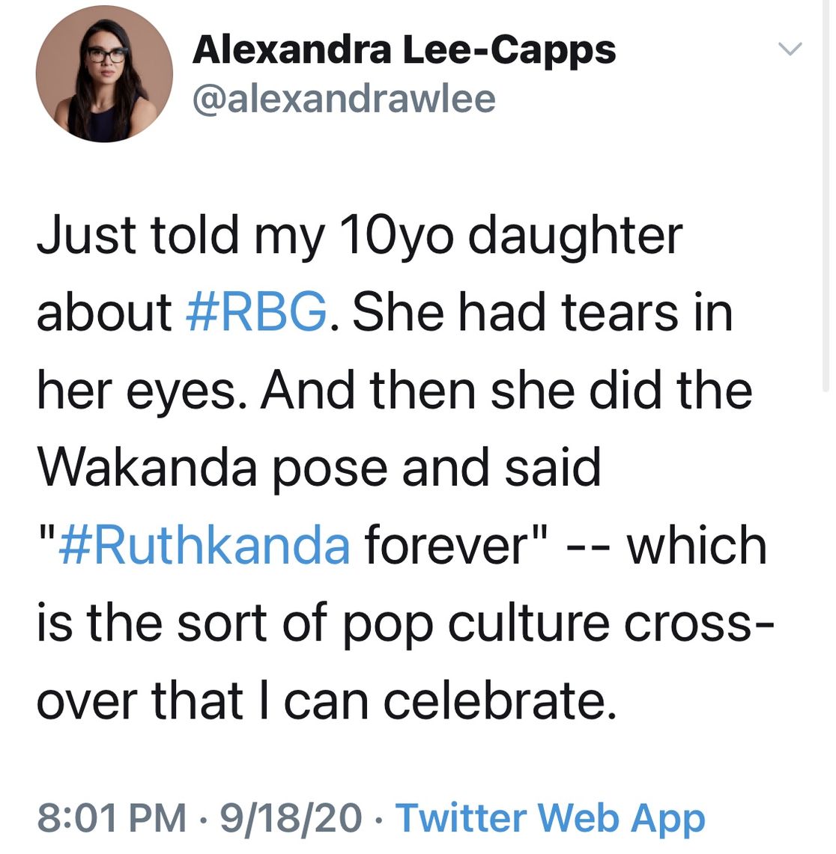Click Alexandra Lee-Capps profile photo

104,73
